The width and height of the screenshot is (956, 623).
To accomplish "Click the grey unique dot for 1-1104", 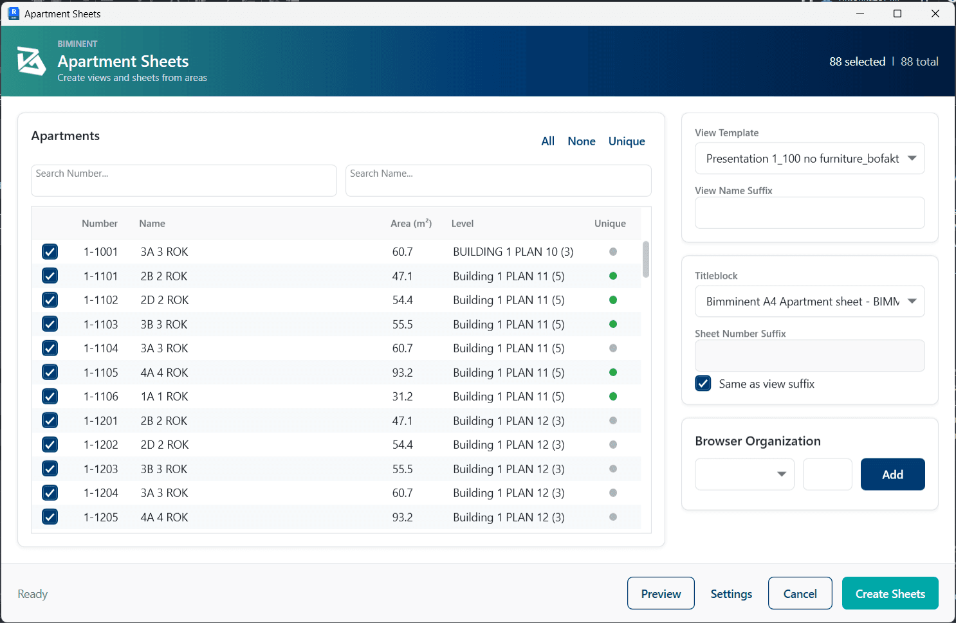I will [x=613, y=348].
